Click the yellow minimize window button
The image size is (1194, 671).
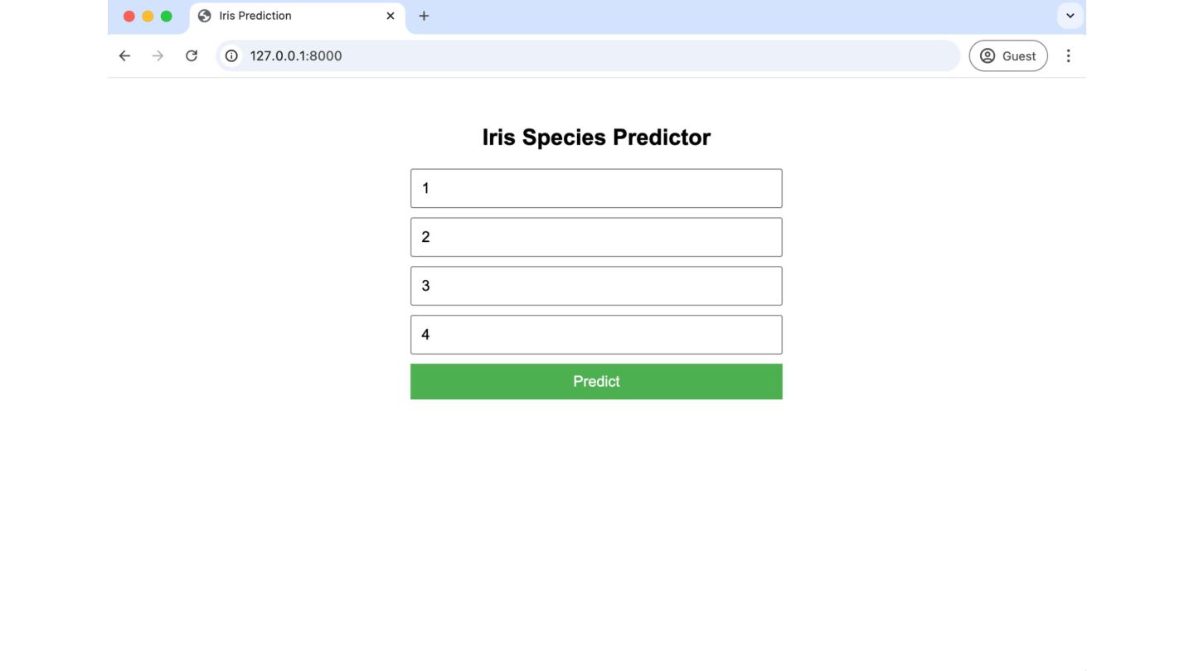[148, 16]
